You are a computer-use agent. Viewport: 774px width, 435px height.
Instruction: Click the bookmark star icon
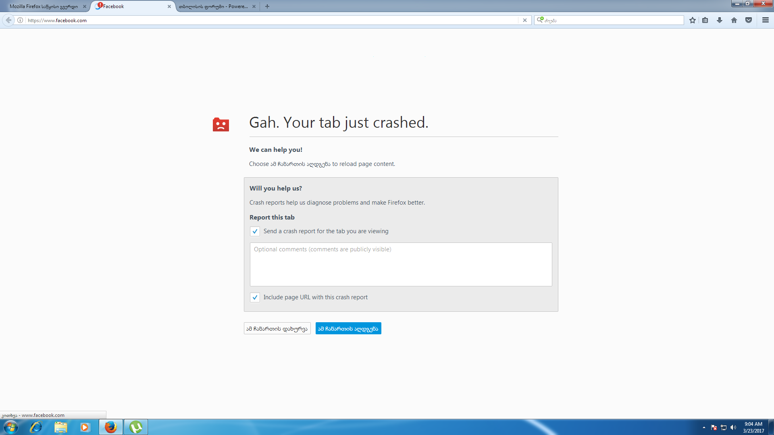(x=692, y=20)
